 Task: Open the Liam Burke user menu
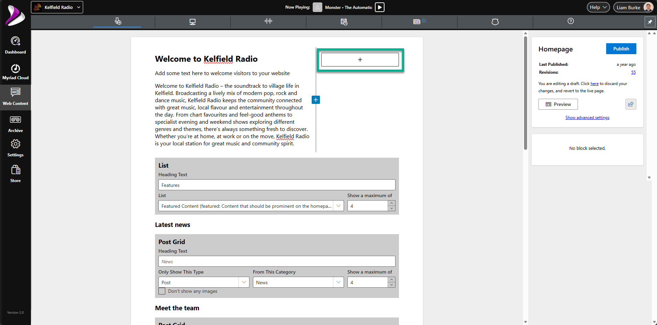coord(633,7)
